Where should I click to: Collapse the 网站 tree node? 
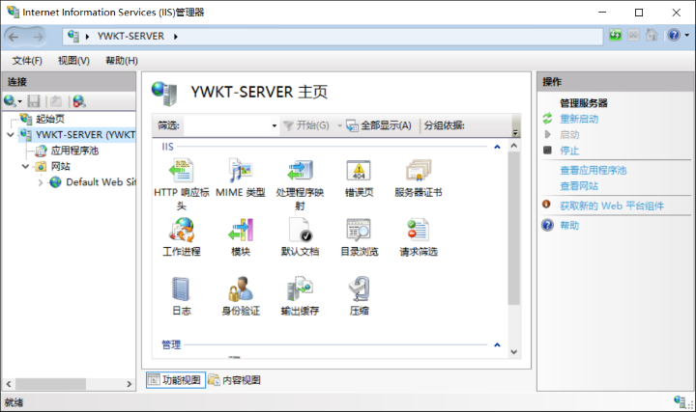coord(26,167)
